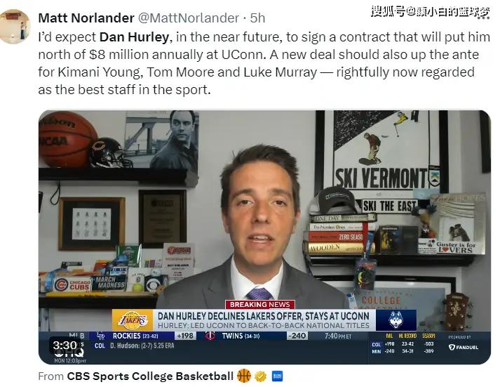Click the UConn Huskies logo
The image size is (500, 387).
pos(396,320)
